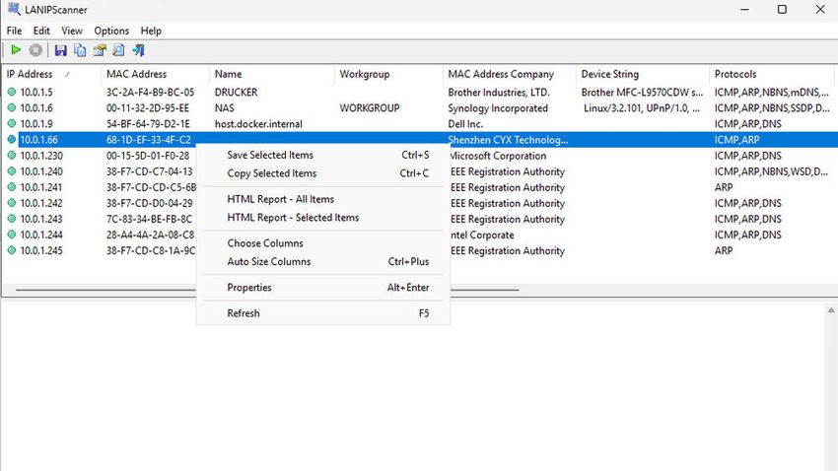Sort by MAC Address Company column header
Viewport: 838px width, 471px height.
(x=510, y=74)
